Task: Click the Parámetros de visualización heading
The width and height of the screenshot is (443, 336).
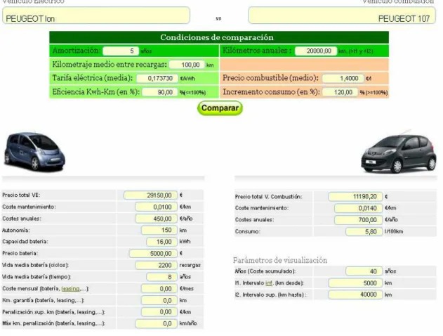Action: (280, 260)
